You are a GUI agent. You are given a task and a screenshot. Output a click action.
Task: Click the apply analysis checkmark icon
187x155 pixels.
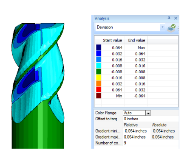(171, 28)
